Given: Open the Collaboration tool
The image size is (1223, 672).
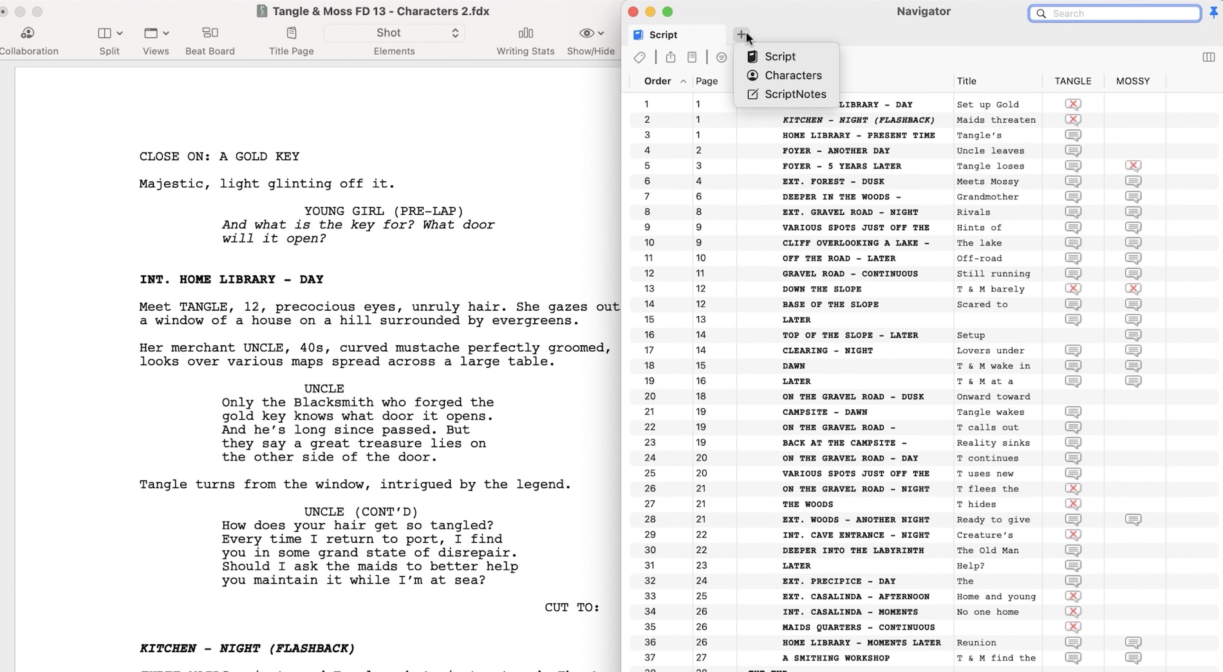Looking at the screenshot, I should (x=28, y=40).
